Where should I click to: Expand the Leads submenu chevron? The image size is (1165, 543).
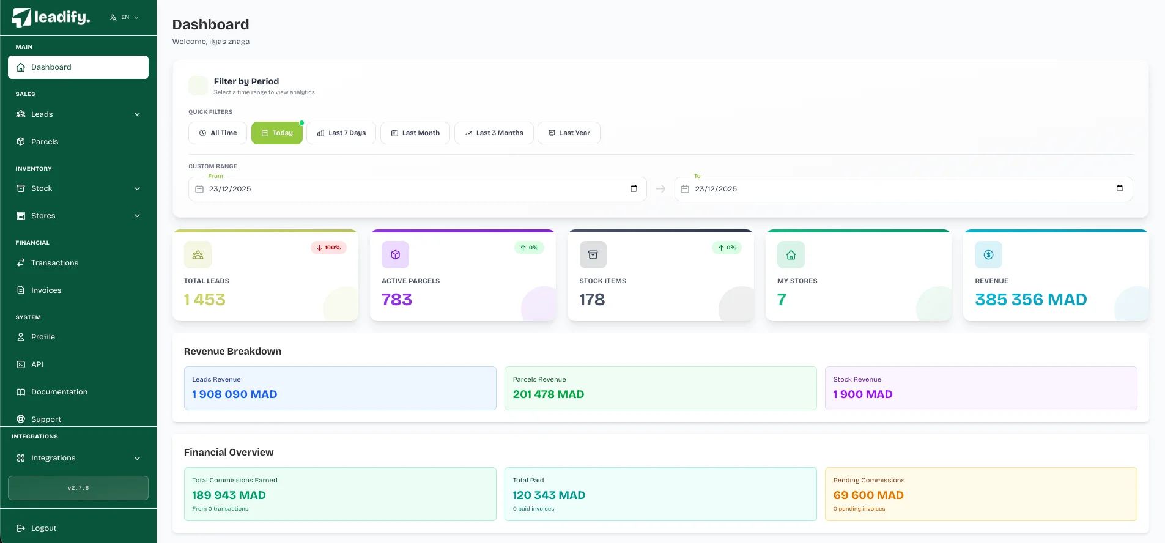click(137, 114)
